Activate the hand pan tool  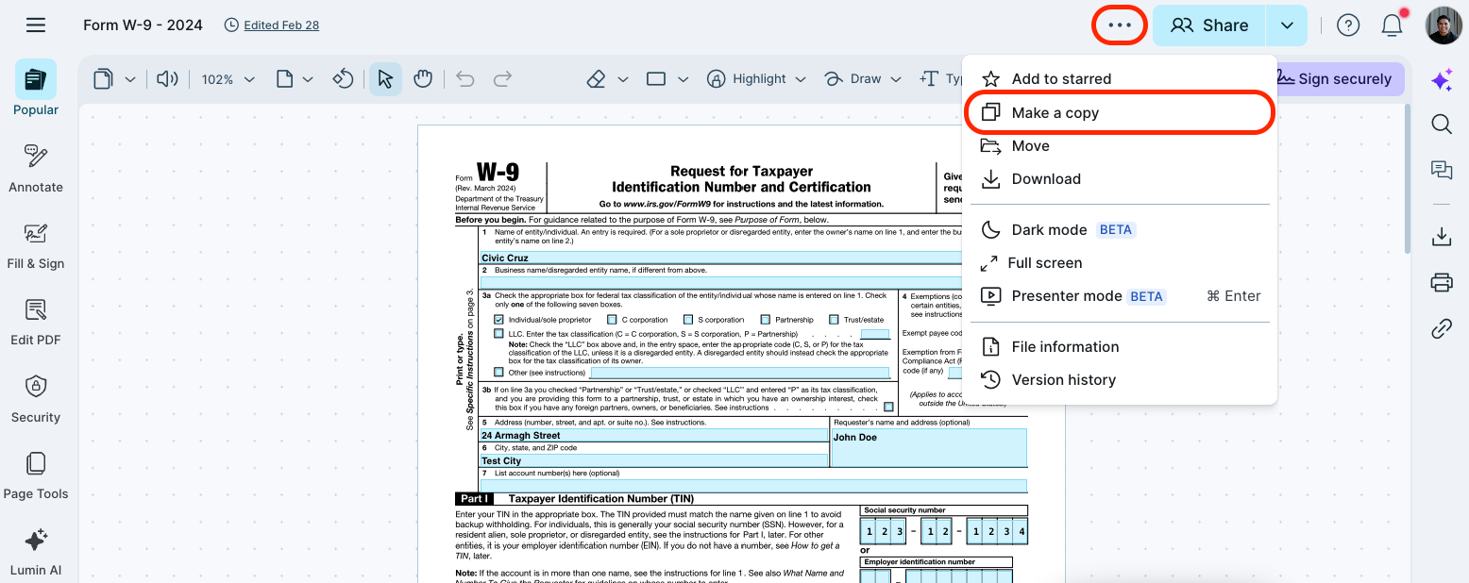point(423,79)
